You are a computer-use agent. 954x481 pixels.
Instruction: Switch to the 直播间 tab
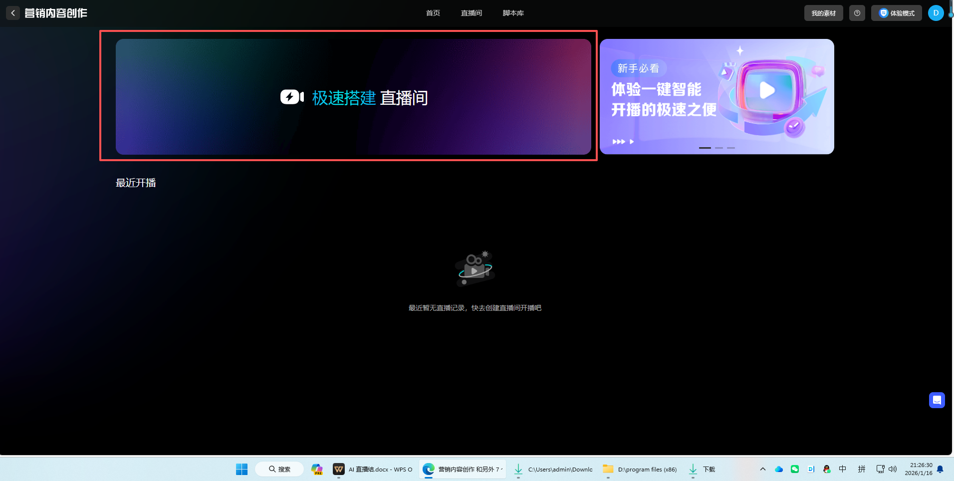471,12
